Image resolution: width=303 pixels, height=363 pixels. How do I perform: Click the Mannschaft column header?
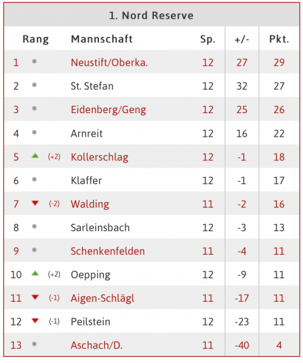click(x=102, y=39)
